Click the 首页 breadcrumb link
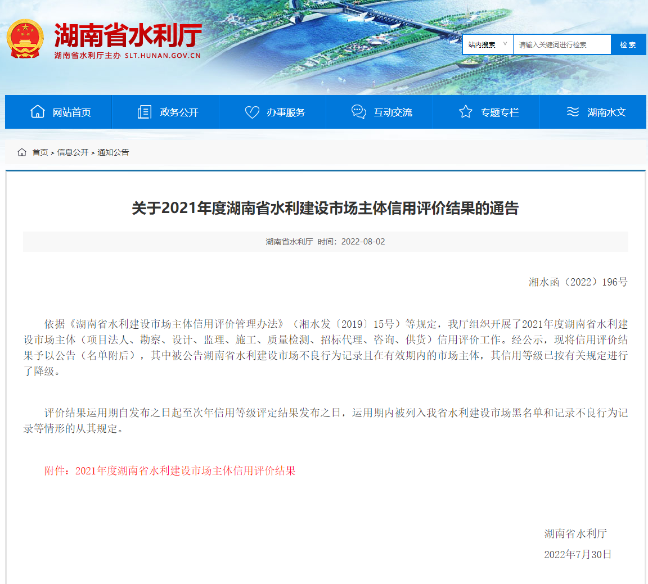The height and width of the screenshot is (584, 648). [x=40, y=152]
